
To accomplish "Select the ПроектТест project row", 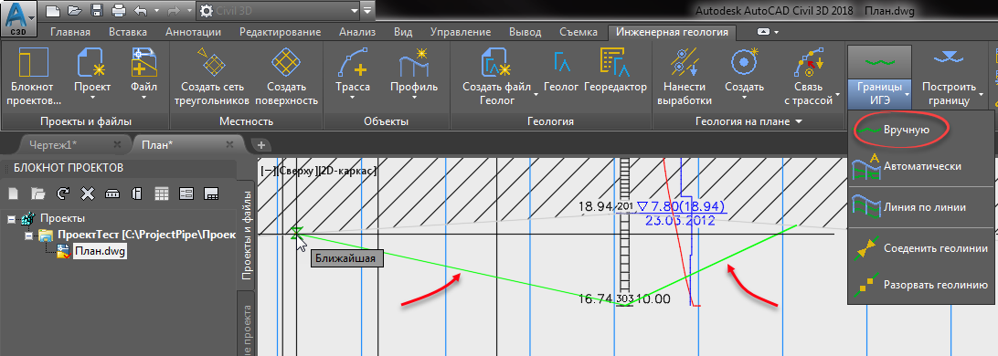I will [x=146, y=236].
